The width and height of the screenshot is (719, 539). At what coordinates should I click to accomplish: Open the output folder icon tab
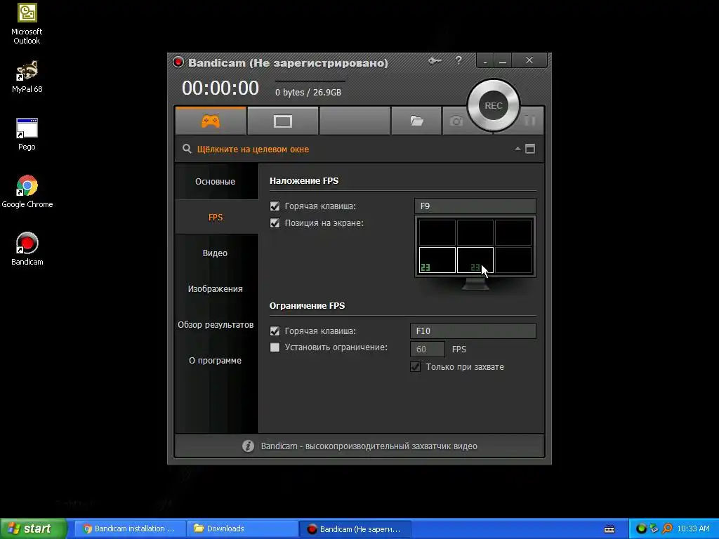coord(416,121)
